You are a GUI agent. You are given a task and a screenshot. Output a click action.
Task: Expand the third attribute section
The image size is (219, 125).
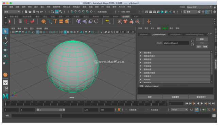point(174,59)
